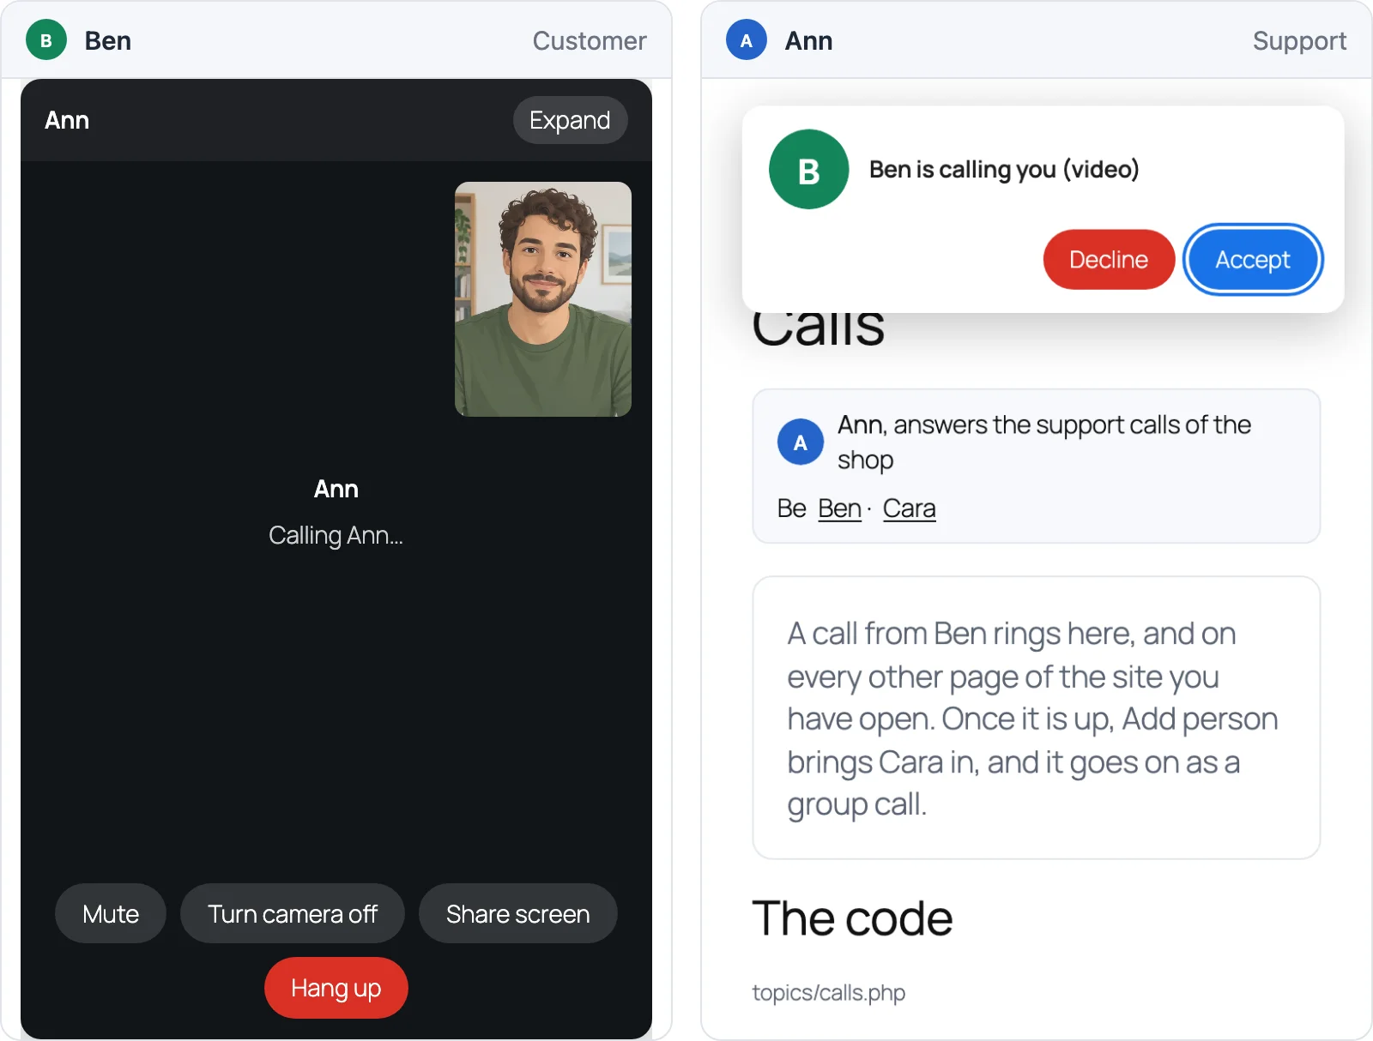
Task: Click the 'Calling Ann...' status text
Action: click(x=336, y=535)
